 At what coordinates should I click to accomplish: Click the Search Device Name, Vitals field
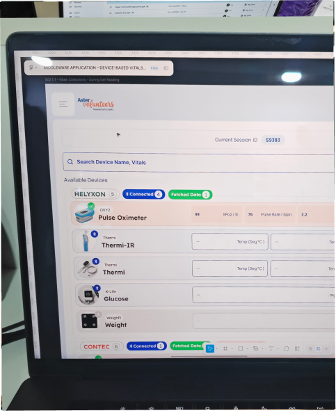pos(198,163)
